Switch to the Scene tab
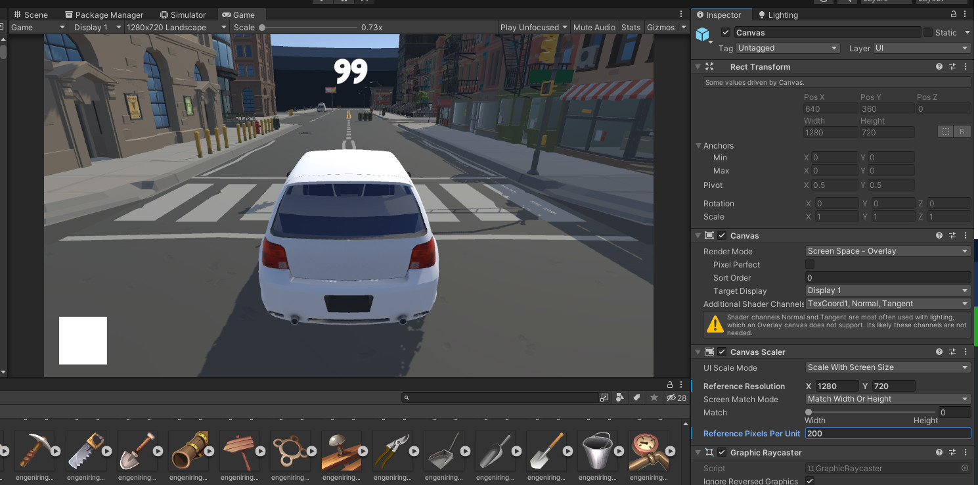This screenshot has width=978, height=485. [30, 14]
